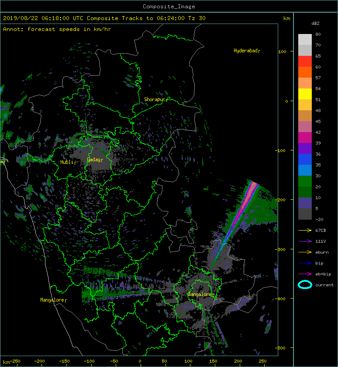The height and width of the screenshot is (367, 338).
Task: Click the x-axis tick labeled -100
Action: point(89,361)
